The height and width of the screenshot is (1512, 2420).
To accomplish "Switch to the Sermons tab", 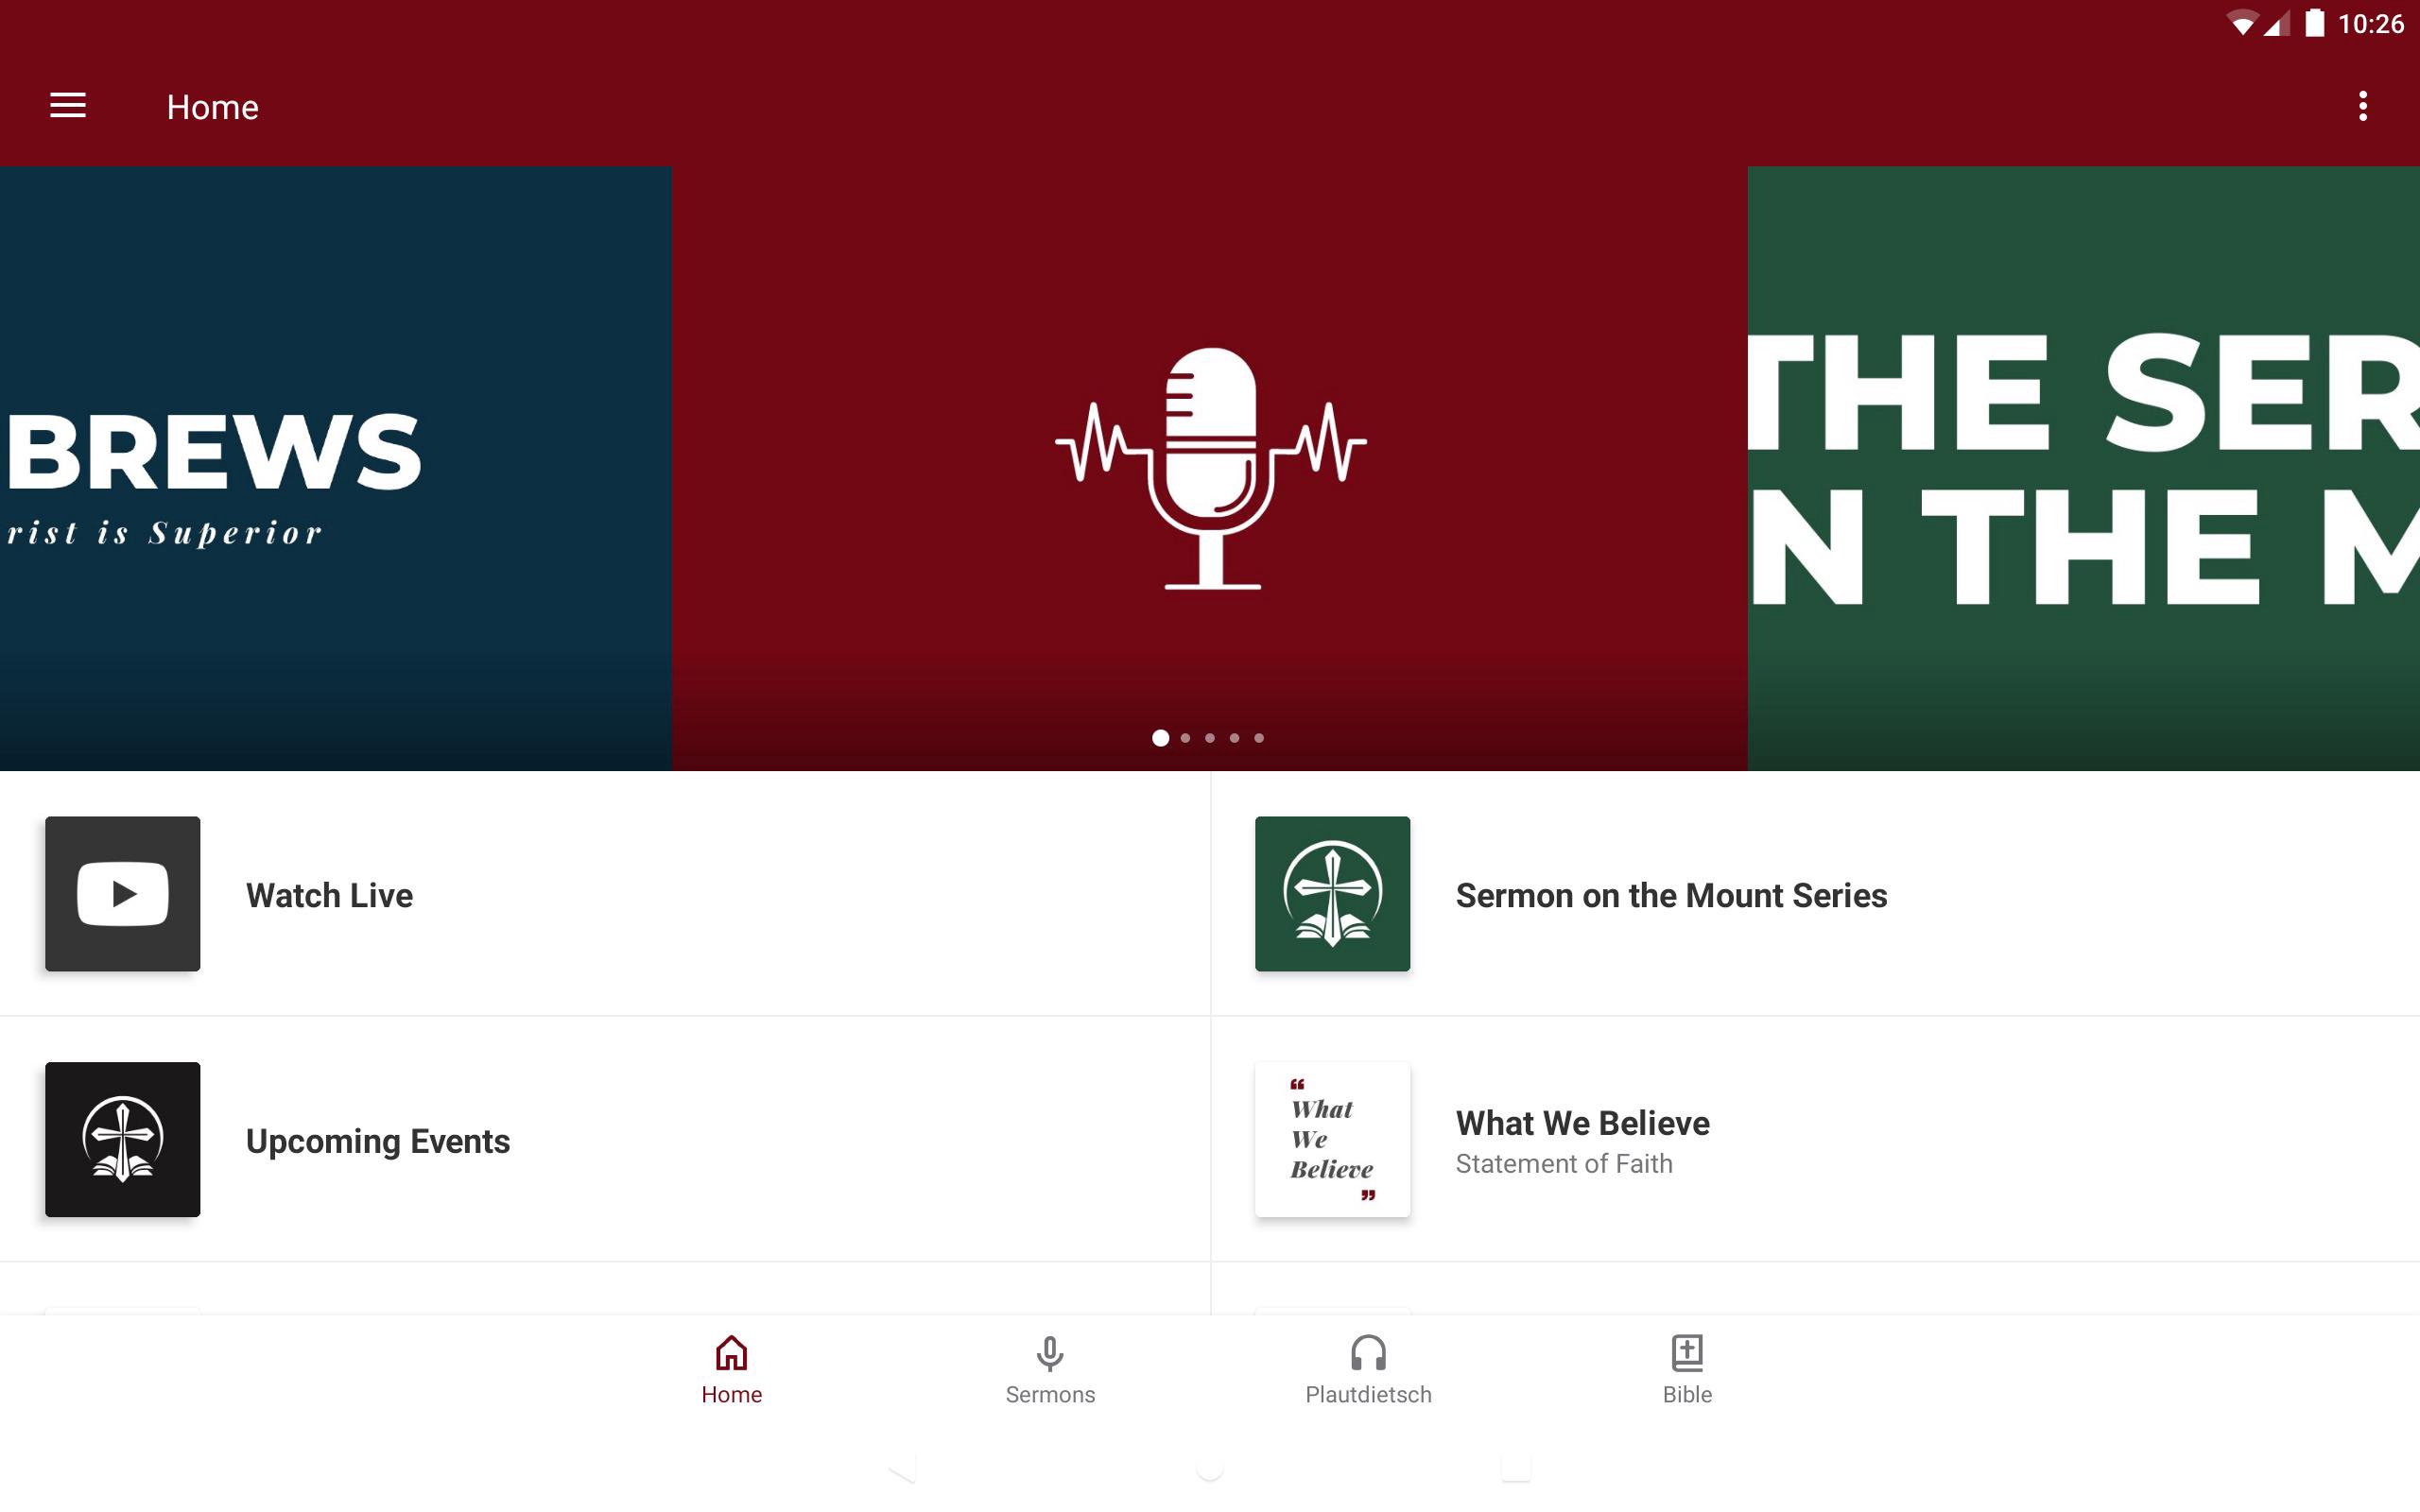I will pyautogui.click(x=1050, y=1369).
